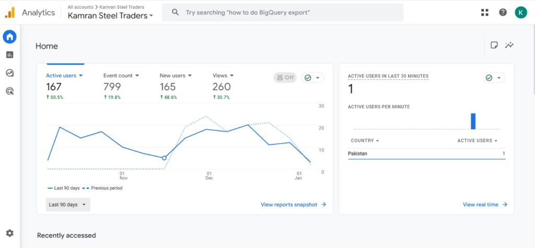Screen dimensions: 535x248
Task: Click the Help question mark icon
Action: (503, 13)
